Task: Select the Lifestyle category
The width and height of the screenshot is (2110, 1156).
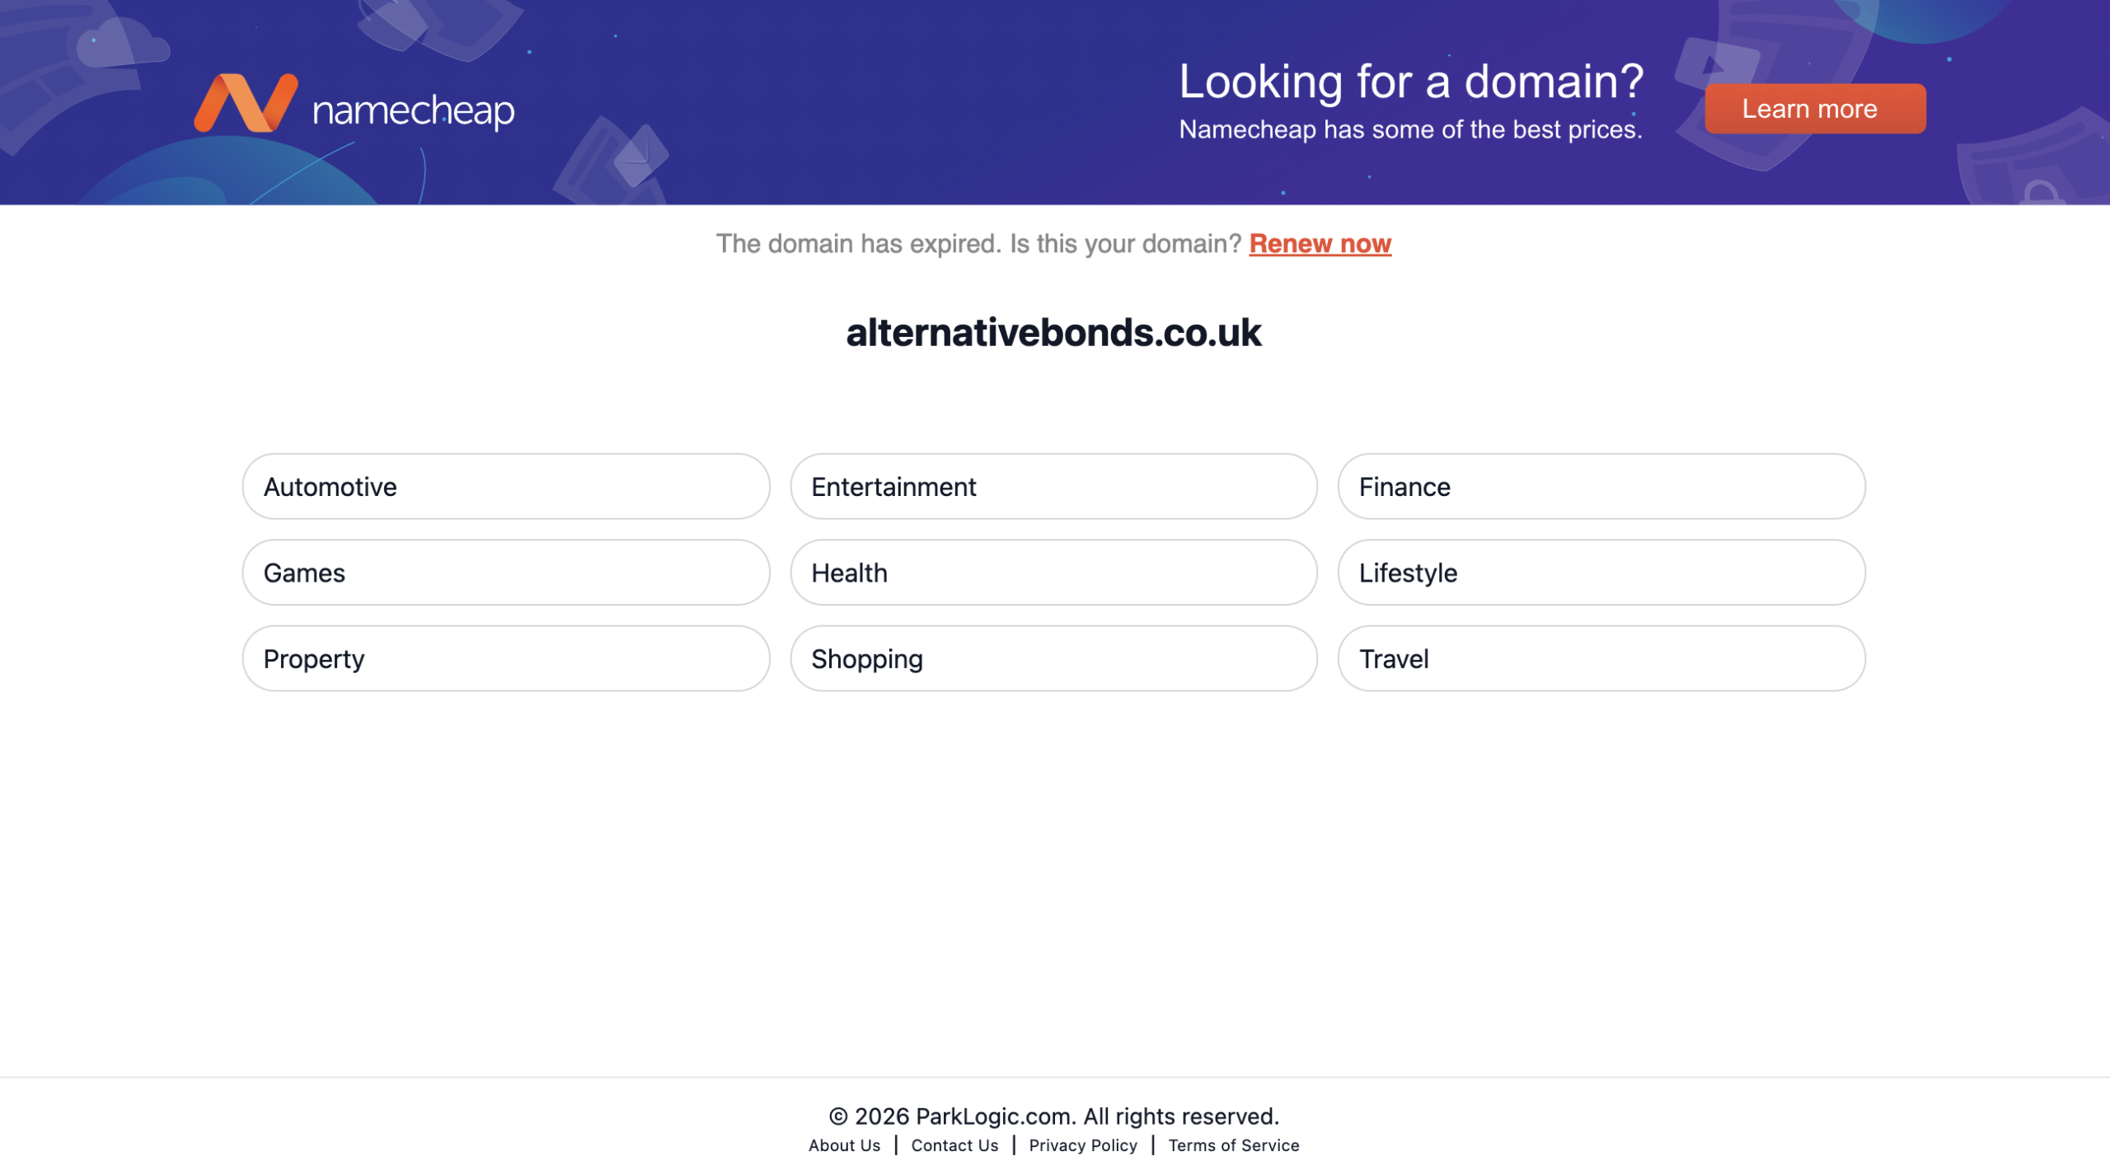Action: (x=1600, y=572)
